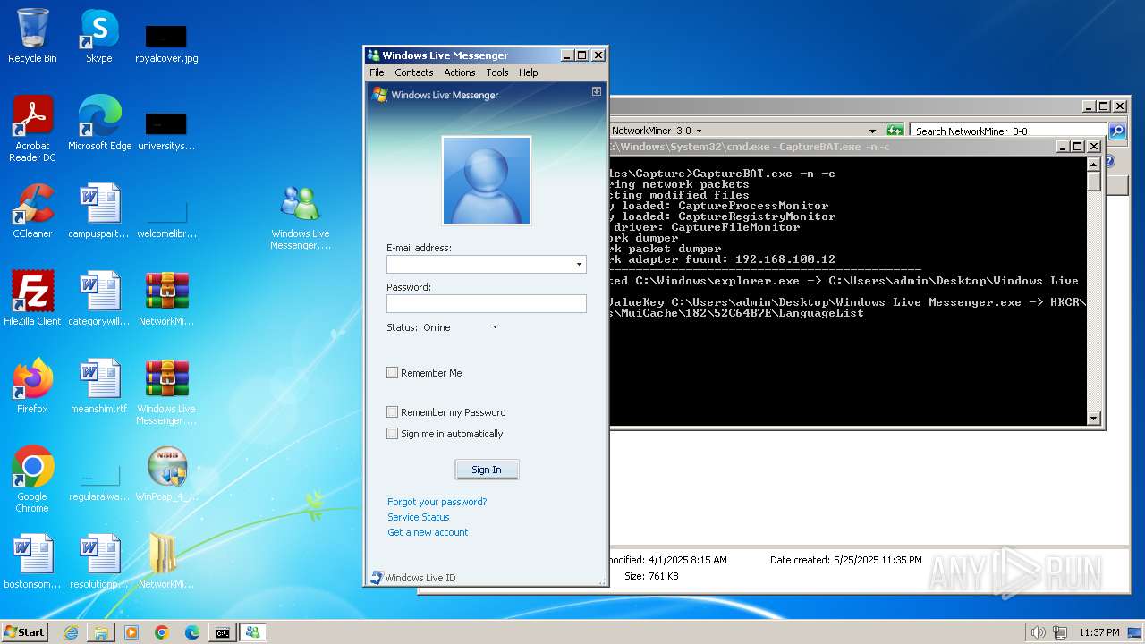Click the Windows Live ID label
Screen dimensions: 1145x644
coord(420,578)
